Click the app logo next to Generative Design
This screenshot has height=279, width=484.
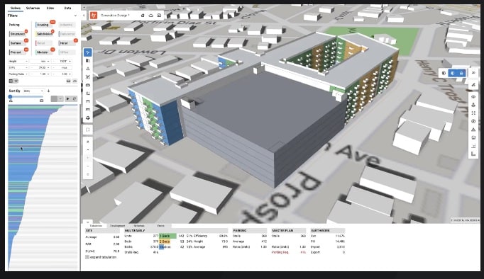(x=94, y=15)
